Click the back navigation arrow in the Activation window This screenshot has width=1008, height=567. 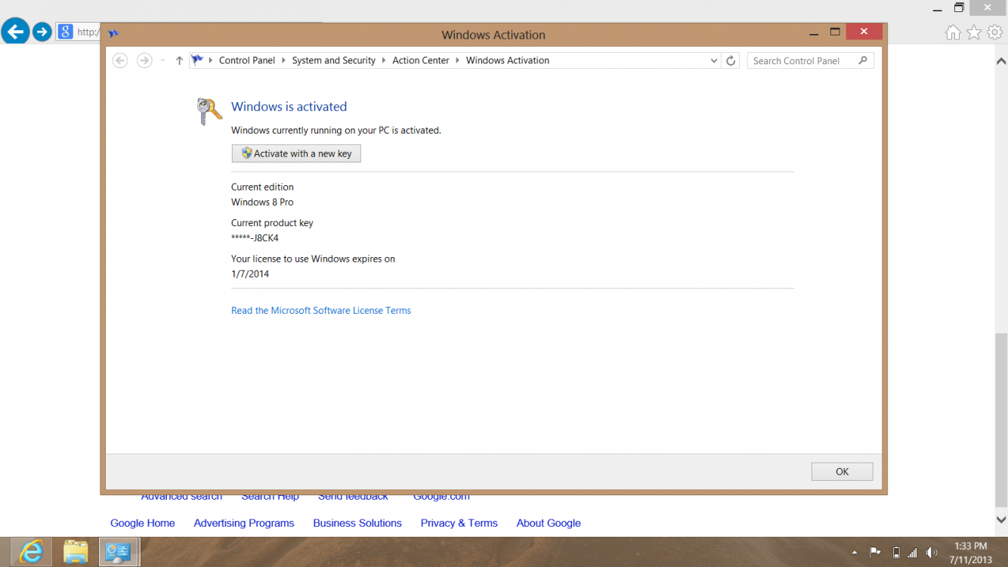(x=119, y=60)
